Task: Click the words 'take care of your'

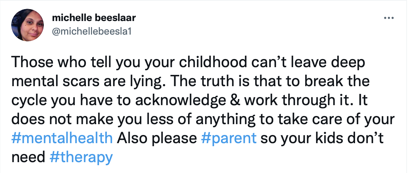Action: 351,119
